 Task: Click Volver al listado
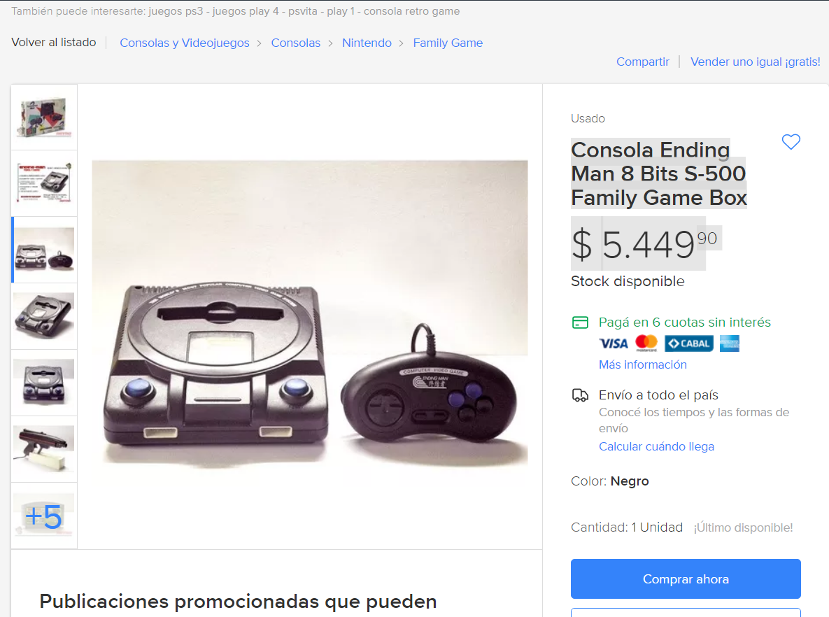(54, 42)
